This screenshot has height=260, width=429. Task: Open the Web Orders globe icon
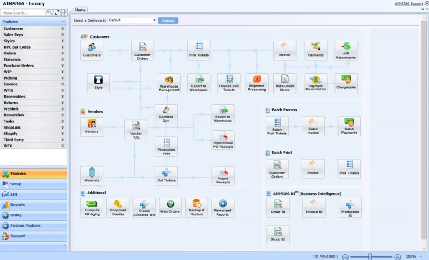170,208
